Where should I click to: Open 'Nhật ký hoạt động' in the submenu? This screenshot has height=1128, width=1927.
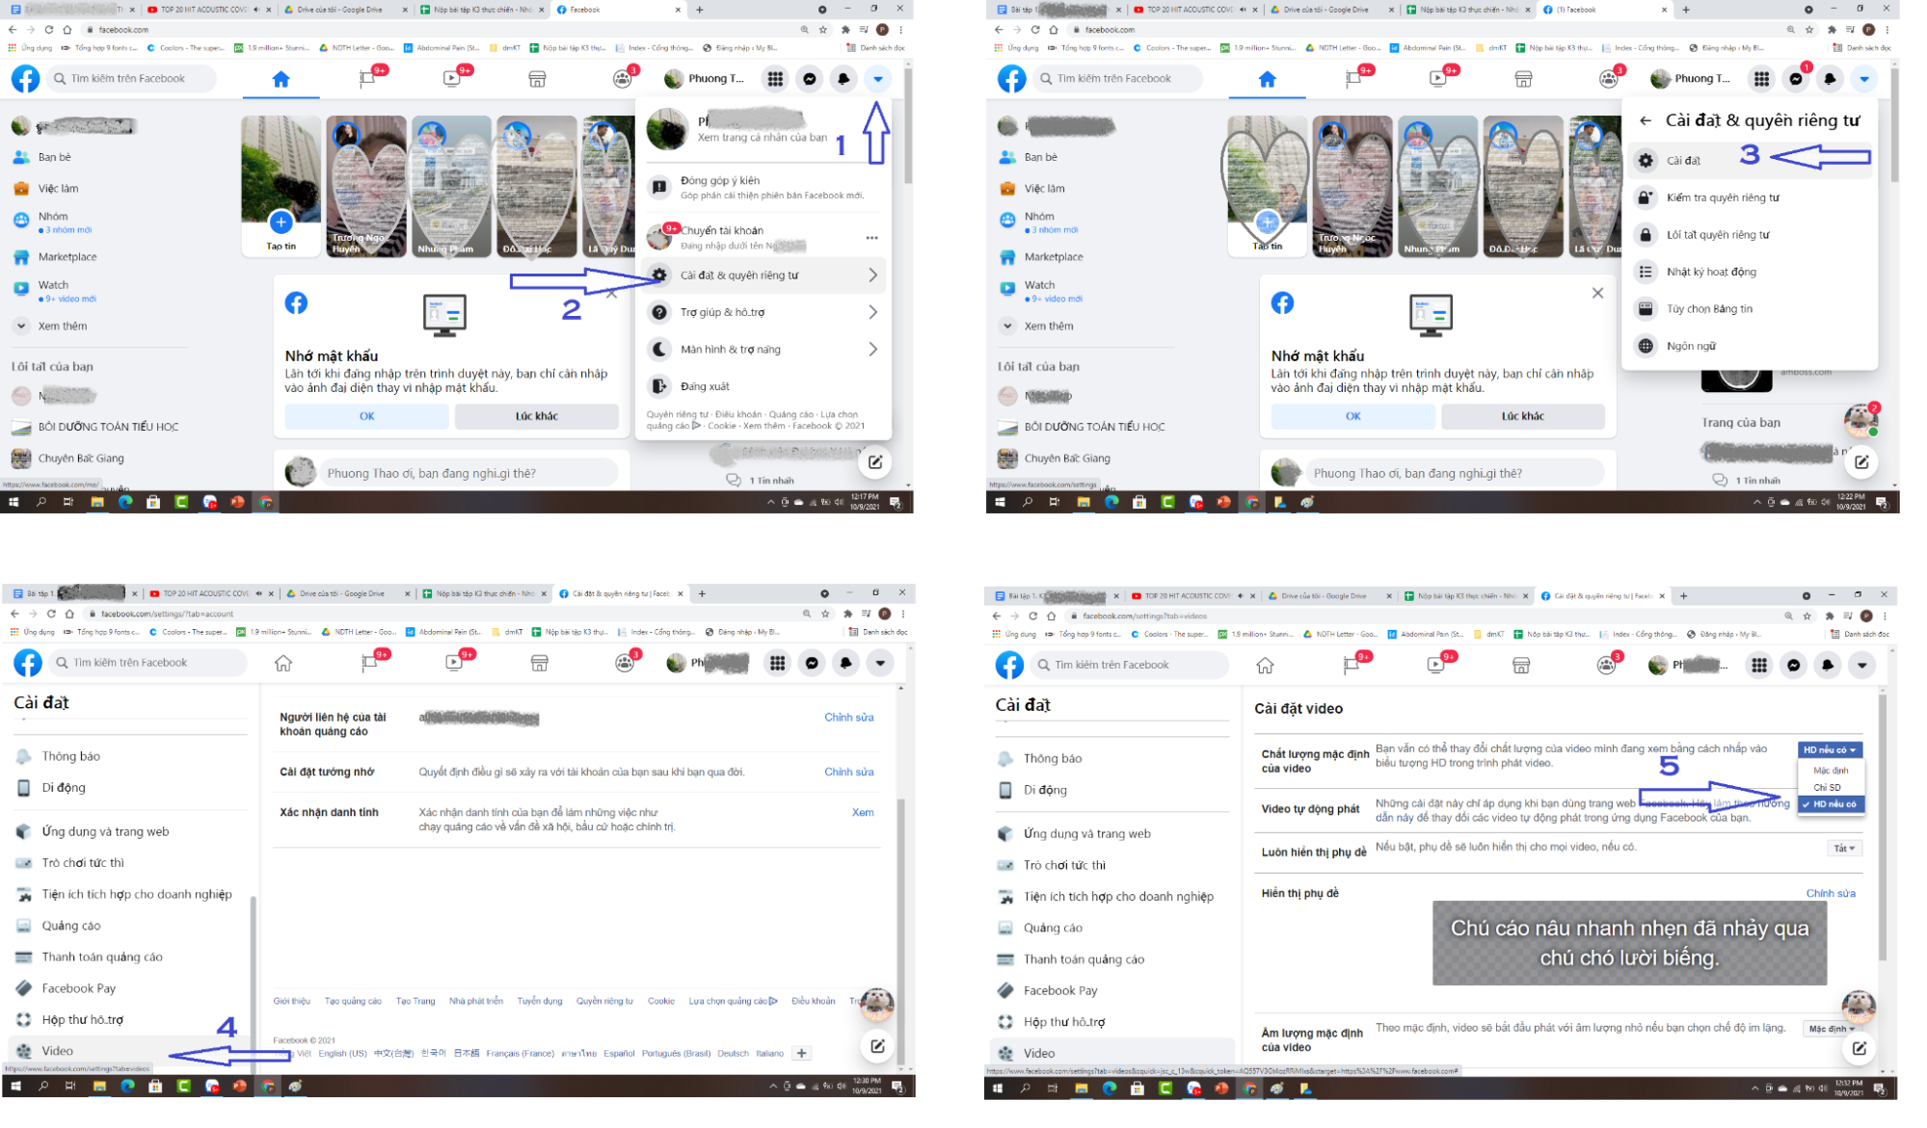point(1751,272)
